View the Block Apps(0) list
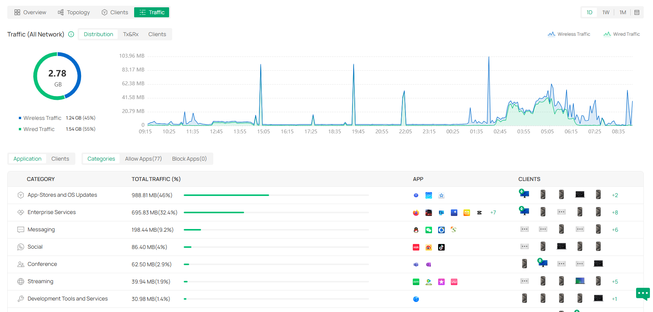653x312 pixels. tap(189, 159)
